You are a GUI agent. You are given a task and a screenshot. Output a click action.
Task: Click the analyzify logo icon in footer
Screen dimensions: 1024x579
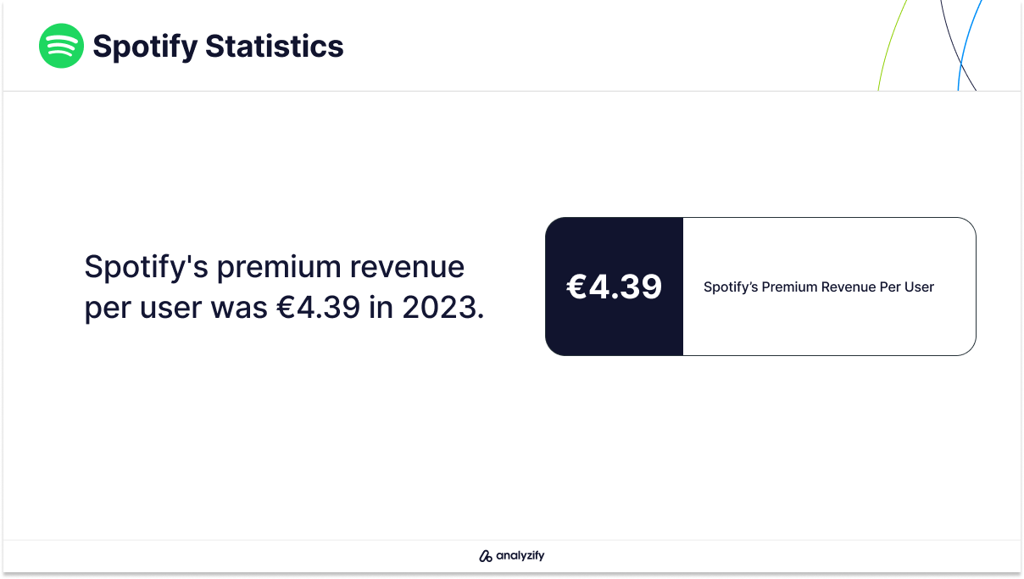pyautogui.click(x=486, y=556)
